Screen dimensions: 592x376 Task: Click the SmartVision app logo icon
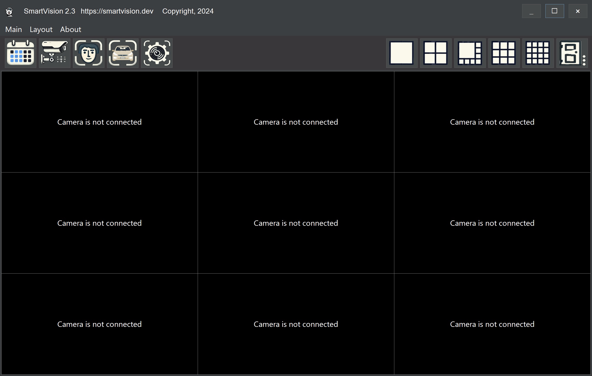[x=9, y=12]
